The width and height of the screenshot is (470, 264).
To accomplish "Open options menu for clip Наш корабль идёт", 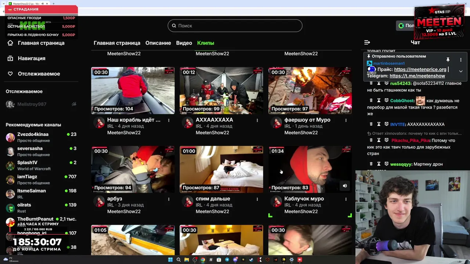I will tap(169, 120).
